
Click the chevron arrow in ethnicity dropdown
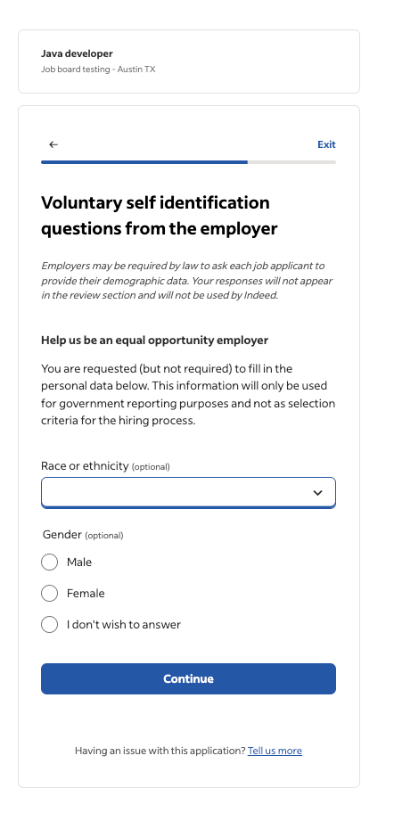pos(318,493)
